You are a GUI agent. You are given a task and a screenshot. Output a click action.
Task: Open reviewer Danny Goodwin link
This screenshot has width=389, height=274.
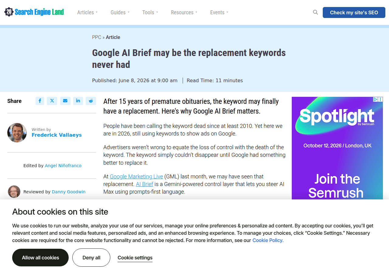pyautogui.click(x=69, y=192)
